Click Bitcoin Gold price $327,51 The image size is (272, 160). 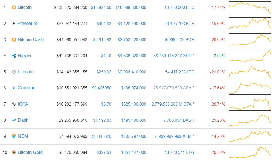pyautogui.click(x=104, y=152)
